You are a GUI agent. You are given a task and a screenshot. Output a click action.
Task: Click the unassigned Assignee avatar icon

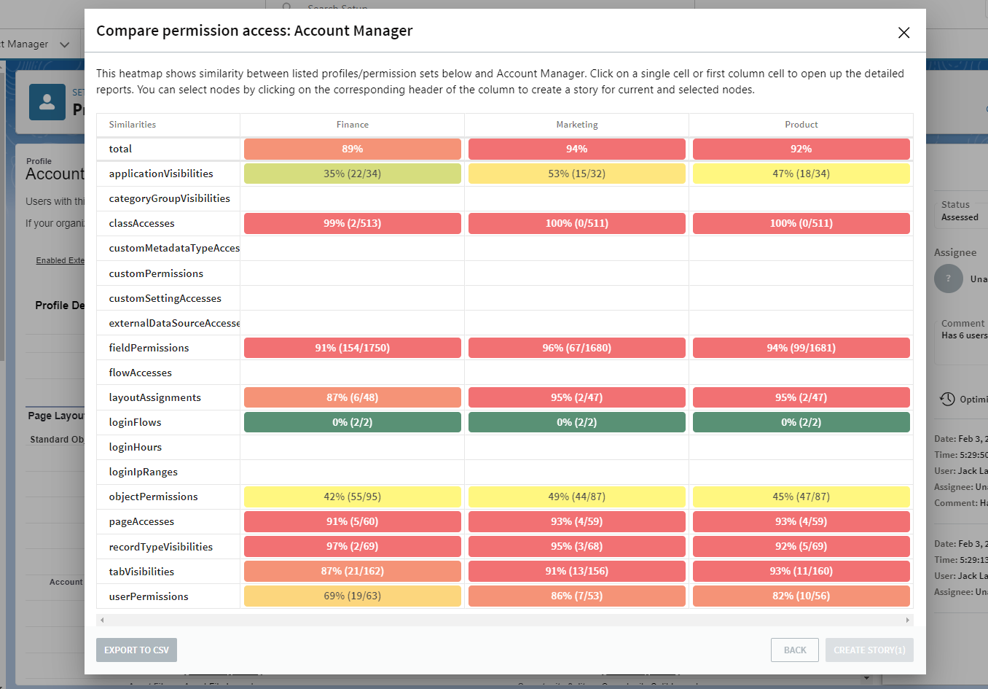948,279
